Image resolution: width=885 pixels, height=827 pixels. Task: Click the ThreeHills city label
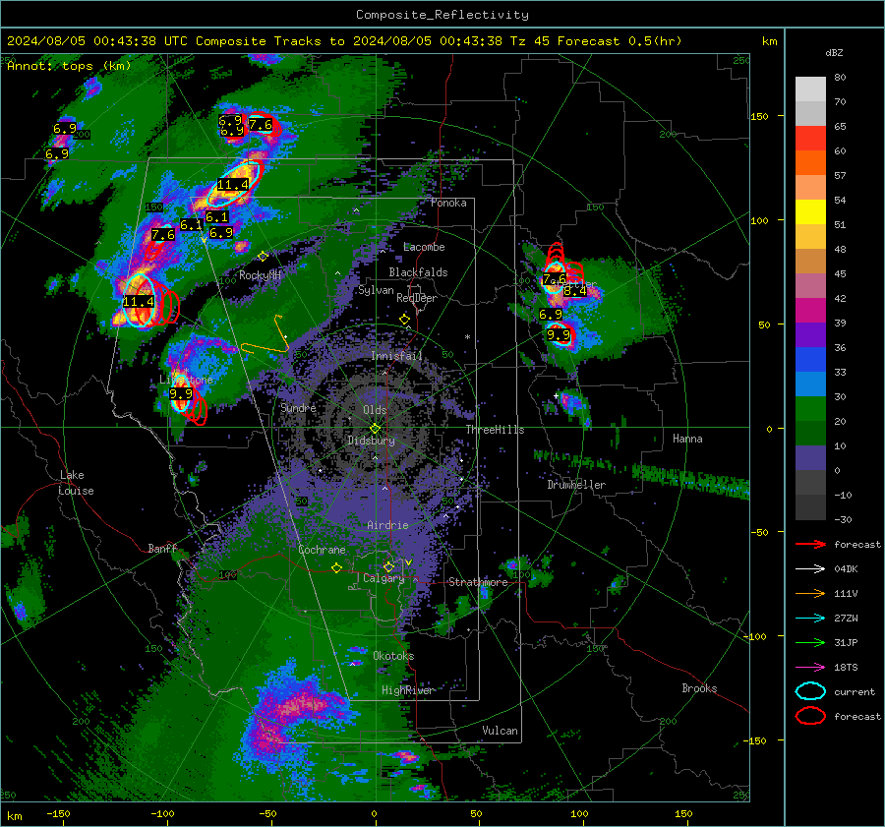point(495,430)
